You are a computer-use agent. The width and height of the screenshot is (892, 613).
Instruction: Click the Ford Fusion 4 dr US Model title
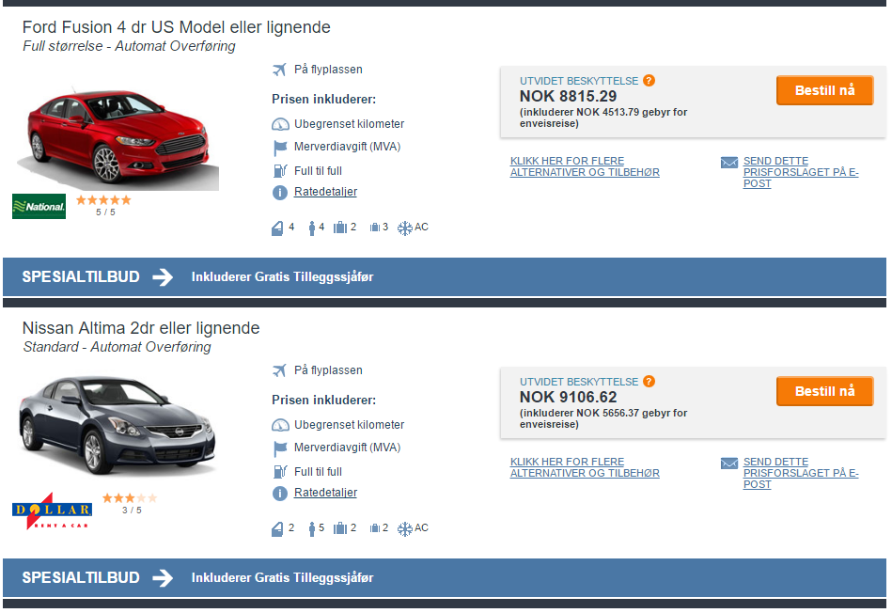tap(177, 27)
